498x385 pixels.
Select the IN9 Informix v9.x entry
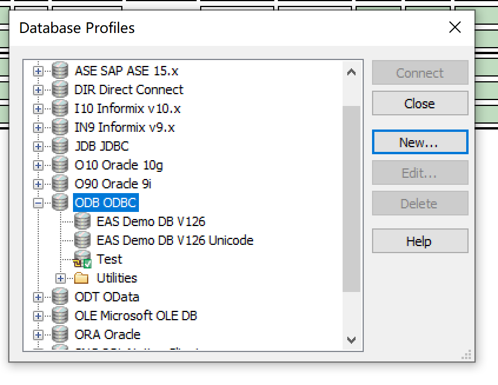click(x=124, y=128)
